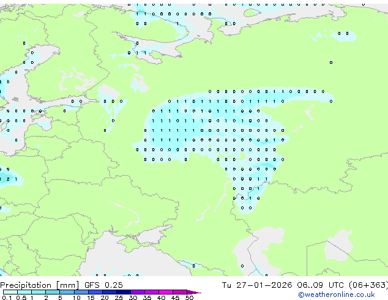
Task: Click the '06..09 UTC' time range text
Action: [x=321, y=285]
